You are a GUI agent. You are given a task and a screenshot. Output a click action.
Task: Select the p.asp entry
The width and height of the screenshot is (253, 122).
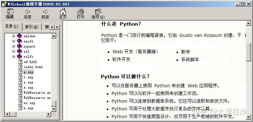pos(29,72)
